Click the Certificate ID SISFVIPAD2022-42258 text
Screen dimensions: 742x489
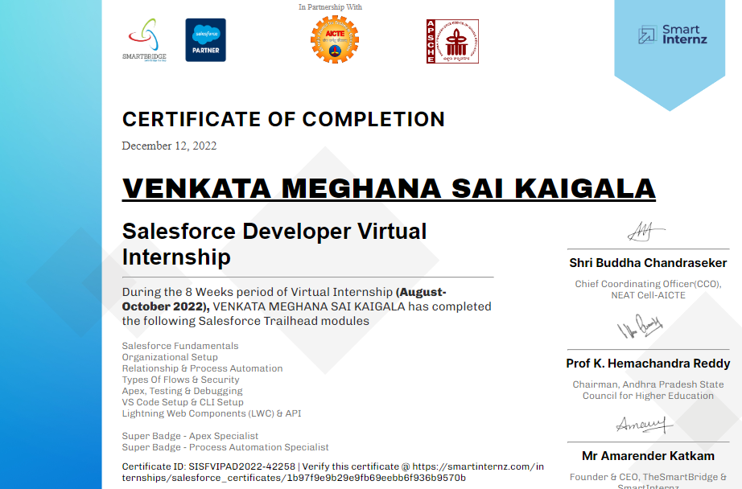pyautogui.click(x=208, y=466)
